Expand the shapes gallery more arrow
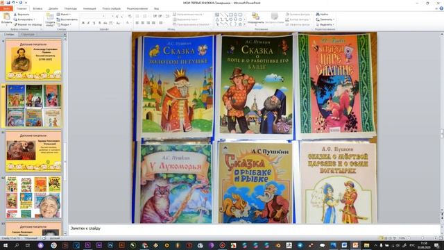444x250 pixels. point(245,25)
